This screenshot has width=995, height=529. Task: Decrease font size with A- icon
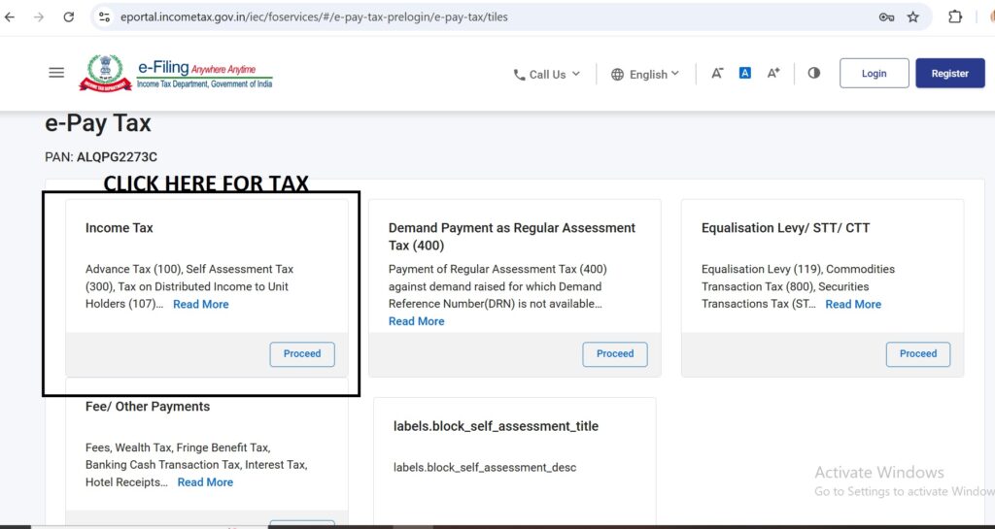(717, 74)
